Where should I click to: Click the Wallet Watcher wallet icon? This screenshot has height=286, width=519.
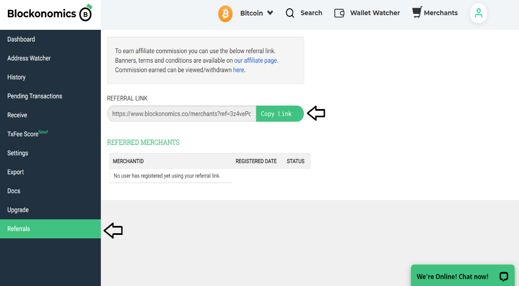(339, 13)
